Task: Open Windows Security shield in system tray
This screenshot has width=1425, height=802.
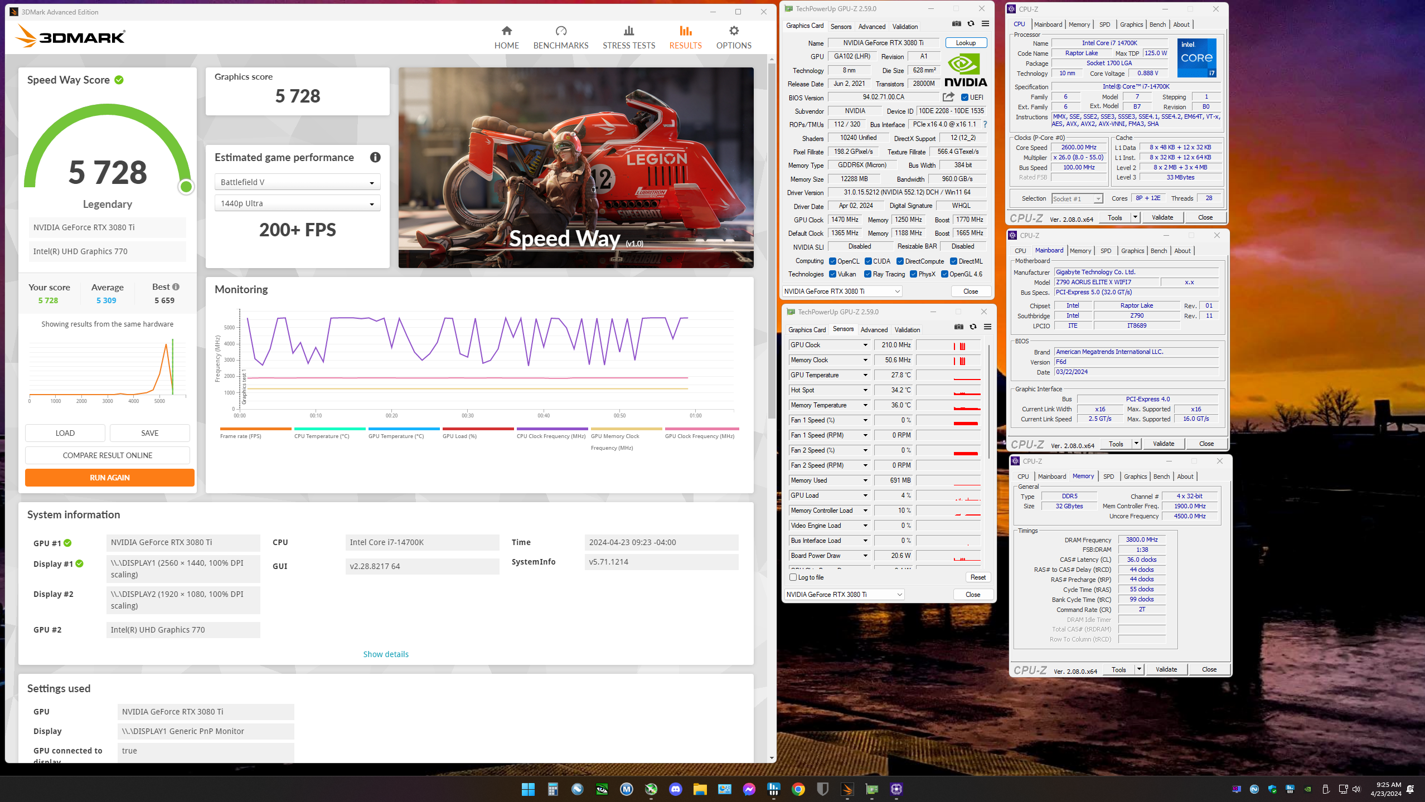Action: pyautogui.click(x=1272, y=789)
